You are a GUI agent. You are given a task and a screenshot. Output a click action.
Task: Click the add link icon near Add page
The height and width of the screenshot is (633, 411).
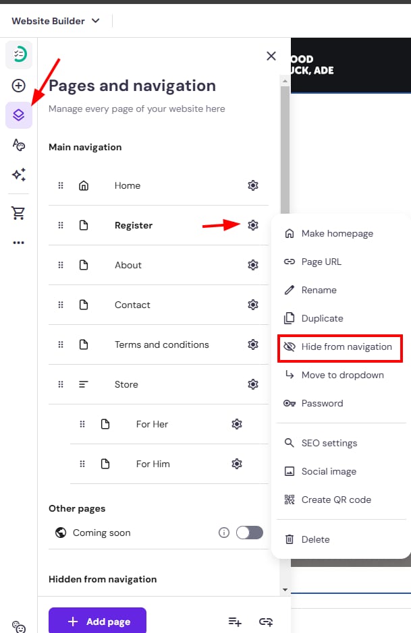[x=265, y=622]
